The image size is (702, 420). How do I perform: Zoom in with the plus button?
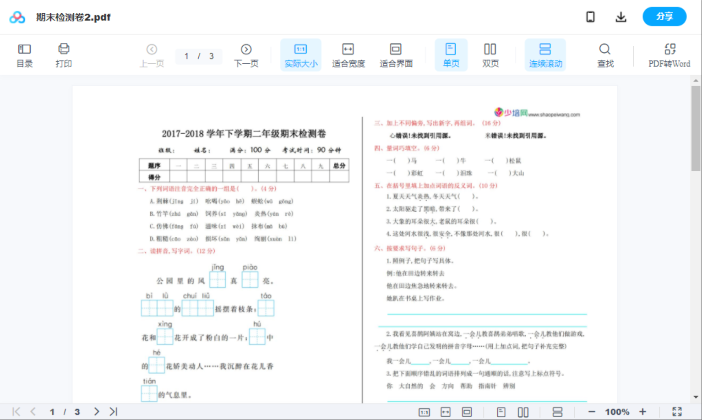point(642,412)
